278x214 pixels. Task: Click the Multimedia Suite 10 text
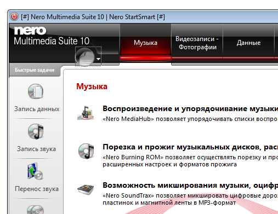pos(52,41)
